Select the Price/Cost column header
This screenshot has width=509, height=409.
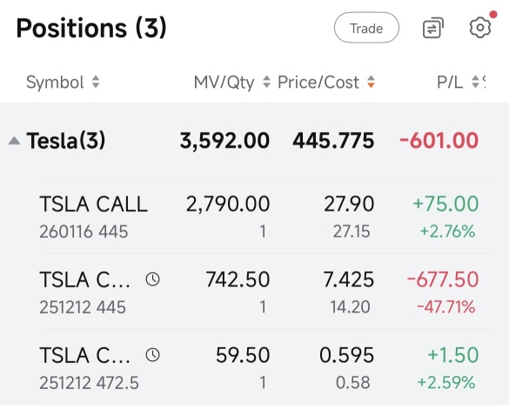pyautogui.click(x=318, y=82)
